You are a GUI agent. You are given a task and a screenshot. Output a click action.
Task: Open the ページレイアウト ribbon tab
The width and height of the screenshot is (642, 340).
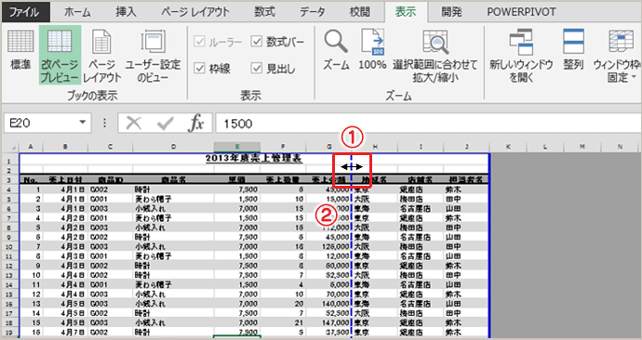pyautogui.click(x=194, y=12)
